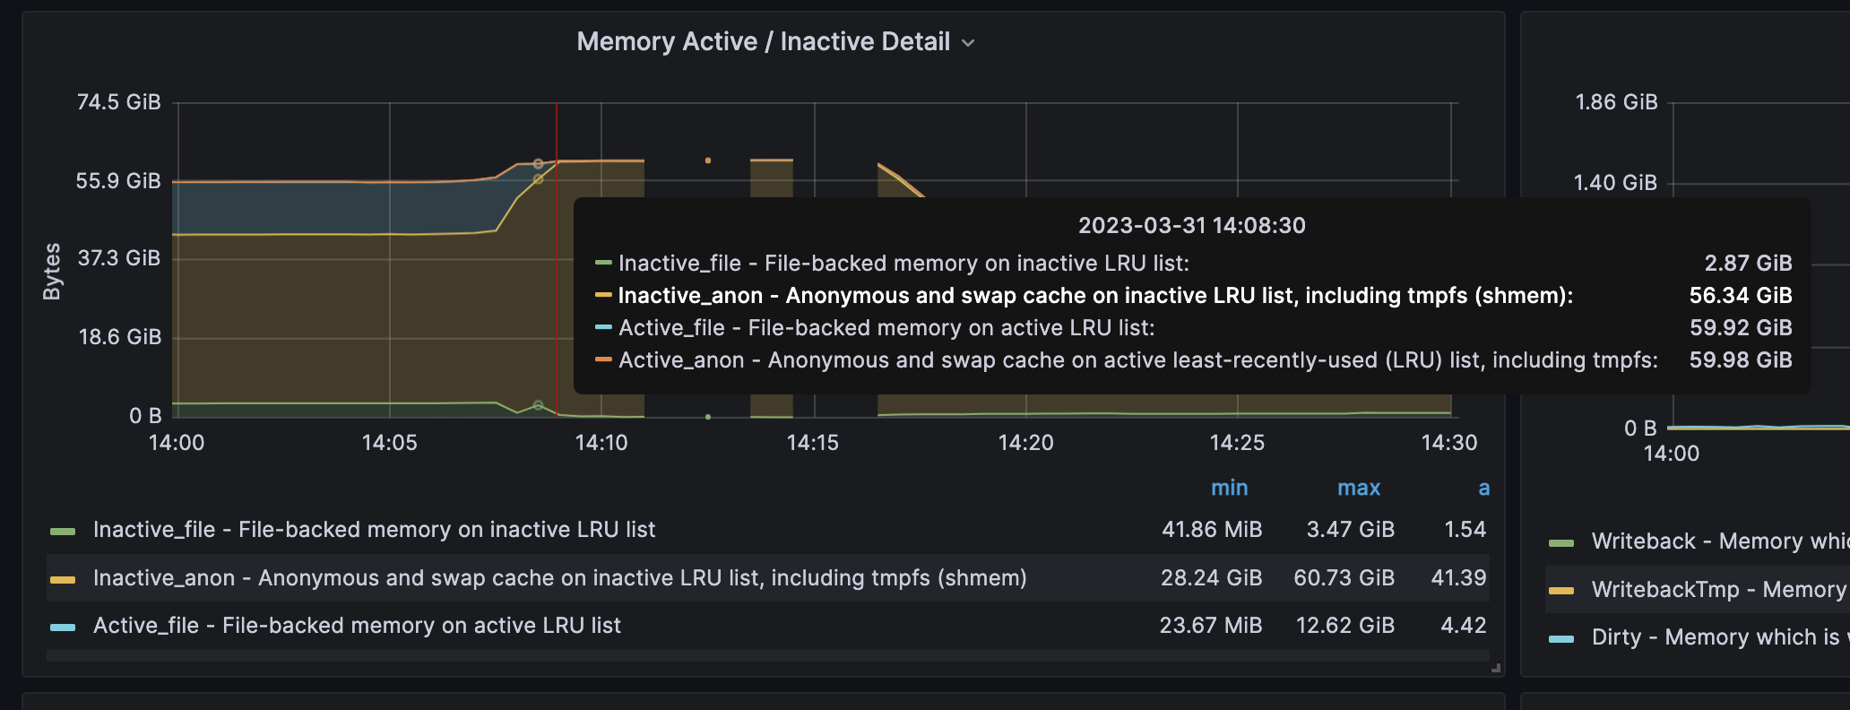The height and width of the screenshot is (710, 1850).
Task: Open the Memory Active / Inactive Detail panel menu
Action: [967, 42]
